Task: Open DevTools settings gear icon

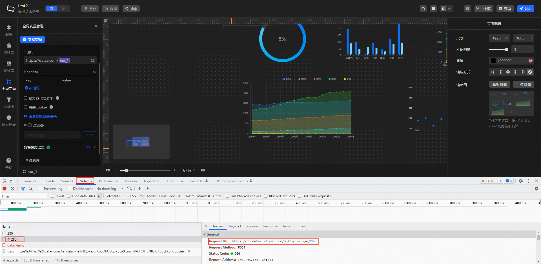Action: [x=521, y=181]
